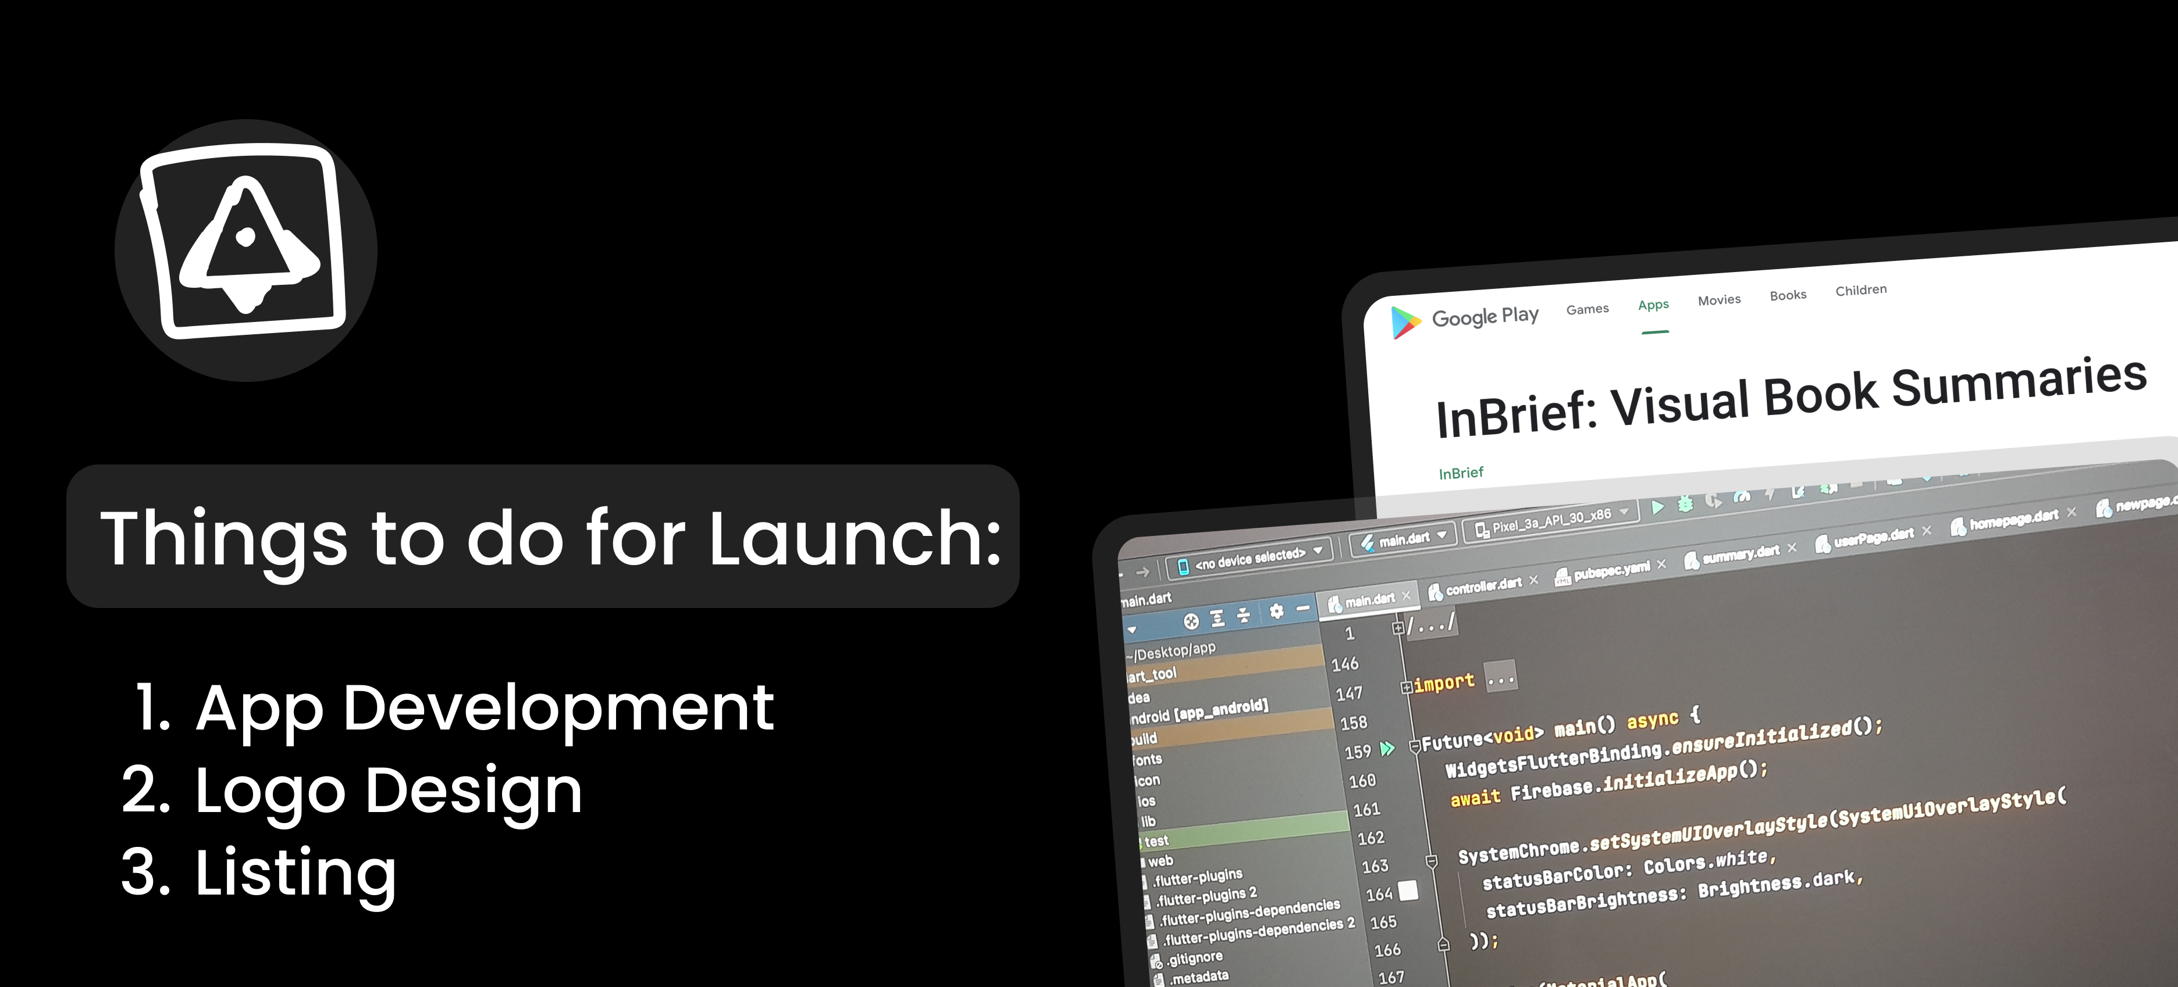
Task: Open the no device selected dropdown
Action: [1249, 557]
